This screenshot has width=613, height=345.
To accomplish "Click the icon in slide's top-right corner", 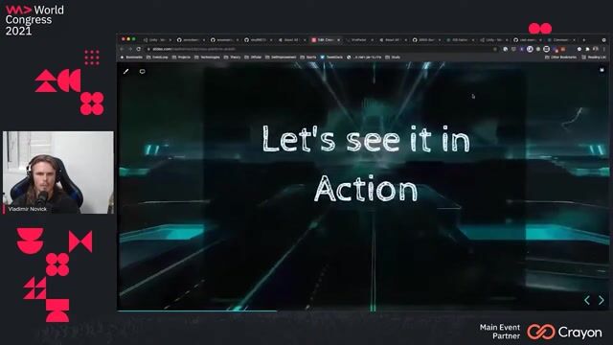I will [602, 70].
